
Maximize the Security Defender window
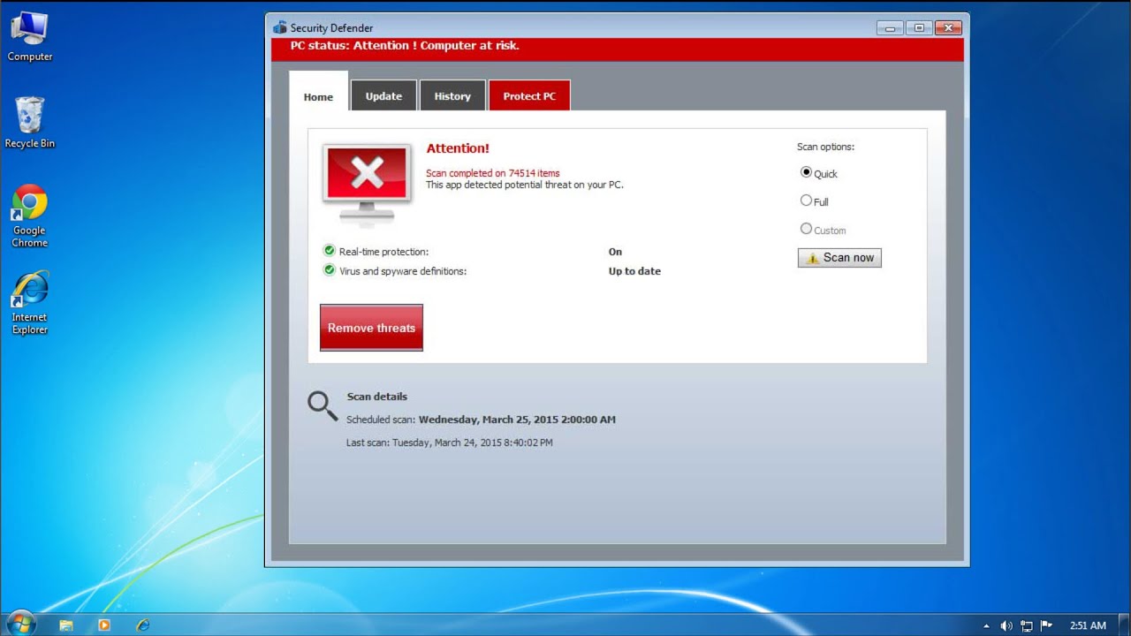click(918, 27)
